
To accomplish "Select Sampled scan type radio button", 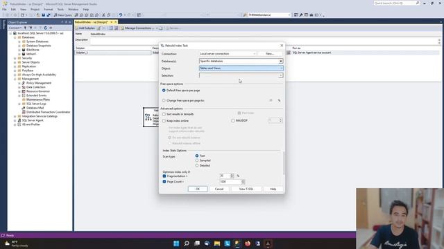I will (197, 160).
